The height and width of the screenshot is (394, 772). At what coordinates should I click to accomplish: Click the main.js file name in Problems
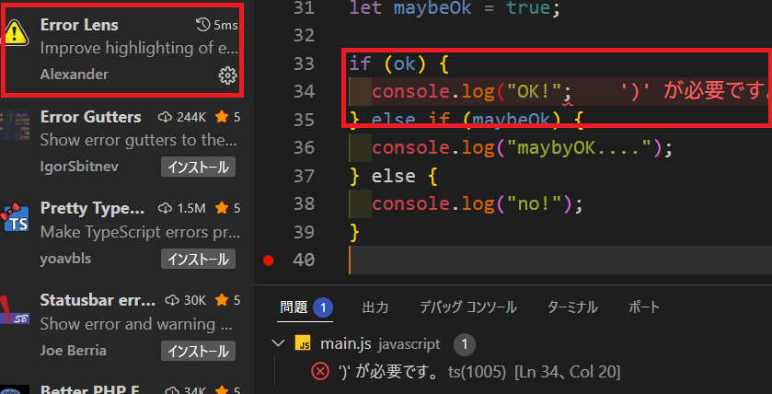pos(346,343)
